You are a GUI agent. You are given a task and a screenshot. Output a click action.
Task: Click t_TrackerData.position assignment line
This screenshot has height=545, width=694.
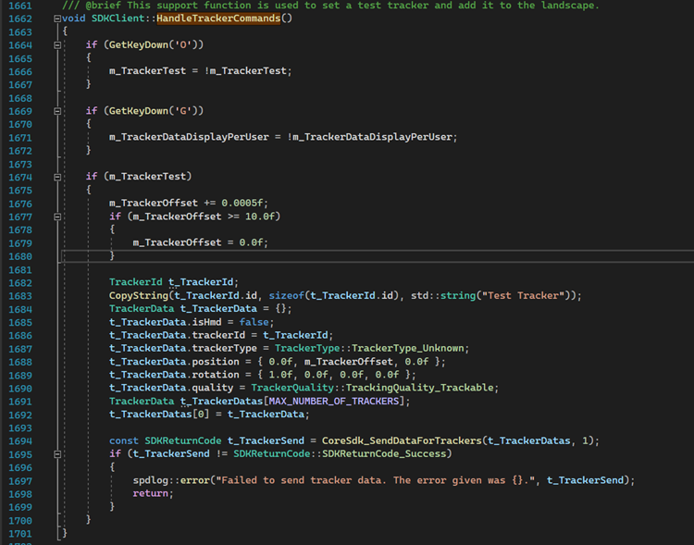pyautogui.click(x=278, y=362)
